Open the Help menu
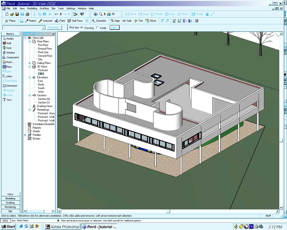This screenshot has width=287, height=230. point(91,8)
